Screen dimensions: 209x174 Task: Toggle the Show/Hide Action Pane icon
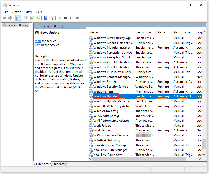pyautogui.click(x=52, y=18)
